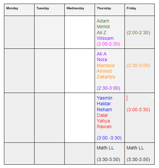Click the Monday header cell

pos(19,10)
